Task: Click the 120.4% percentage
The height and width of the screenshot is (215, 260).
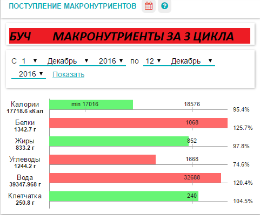Action: click(x=243, y=183)
